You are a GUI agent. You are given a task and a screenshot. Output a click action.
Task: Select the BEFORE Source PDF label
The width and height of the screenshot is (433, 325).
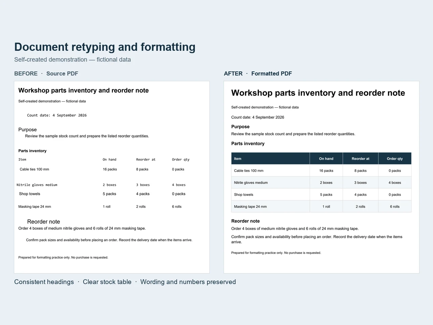click(x=46, y=73)
